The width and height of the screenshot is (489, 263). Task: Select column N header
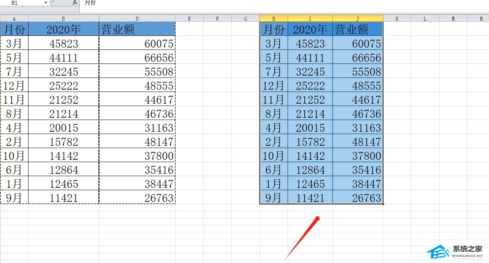[478, 18]
